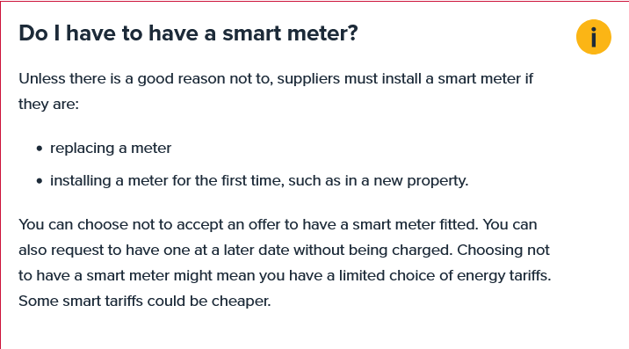The width and height of the screenshot is (629, 349).
Task: Click the words "smart meter fitted"
Action: click(x=414, y=224)
